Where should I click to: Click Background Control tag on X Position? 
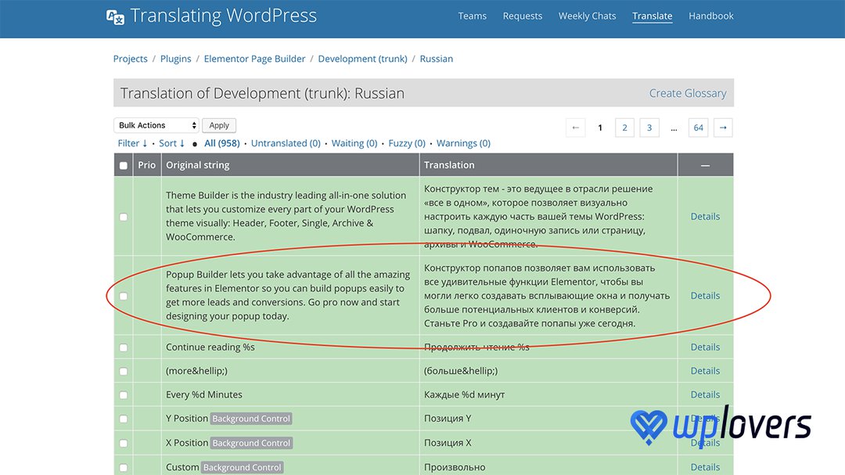pyautogui.click(x=251, y=443)
